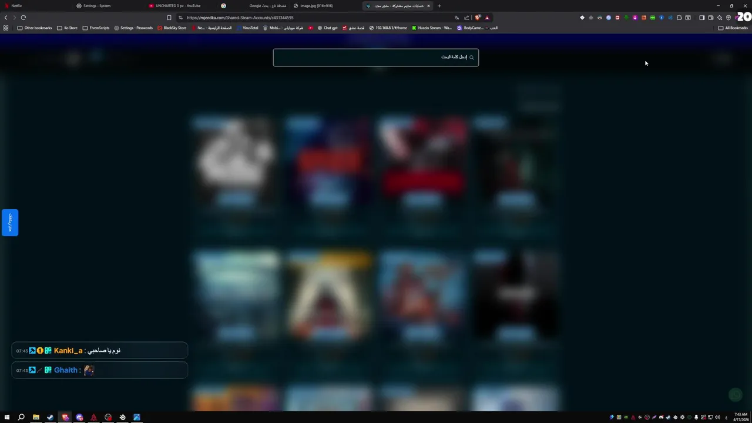Open the Leo AI sparkle icon
Viewport: 752px width, 423px height.
pyautogui.click(x=720, y=18)
